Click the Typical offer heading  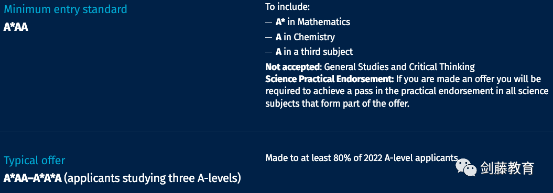[x=34, y=161]
